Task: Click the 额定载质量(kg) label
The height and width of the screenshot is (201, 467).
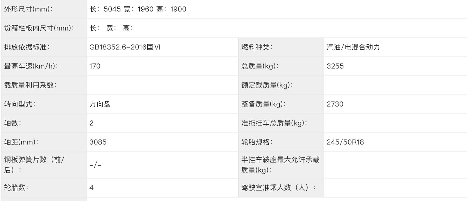Action: click(267, 85)
